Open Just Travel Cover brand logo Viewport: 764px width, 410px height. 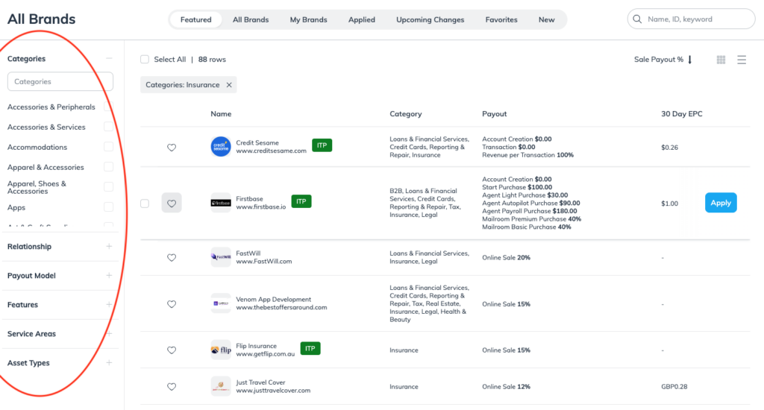(x=221, y=386)
